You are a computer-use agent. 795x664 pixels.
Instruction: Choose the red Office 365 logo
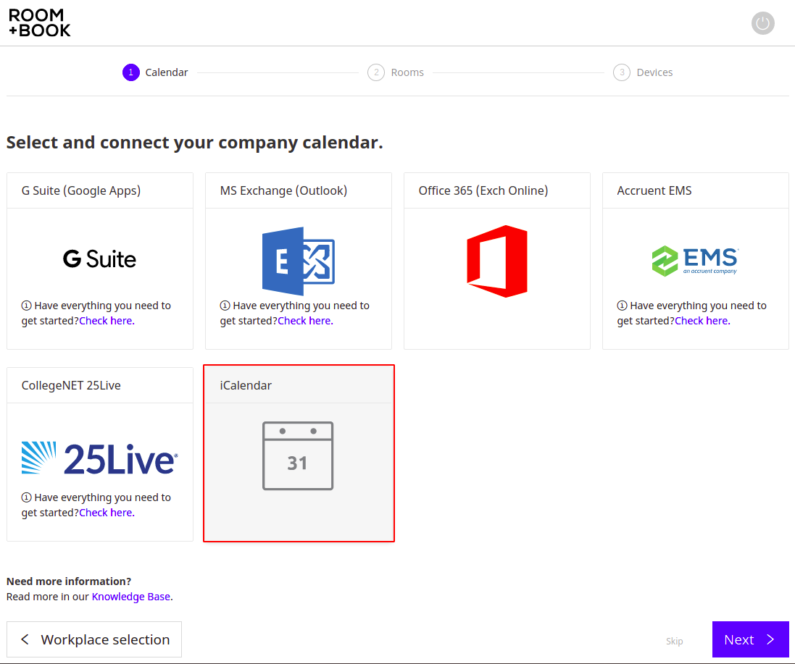(x=497, y=261)
